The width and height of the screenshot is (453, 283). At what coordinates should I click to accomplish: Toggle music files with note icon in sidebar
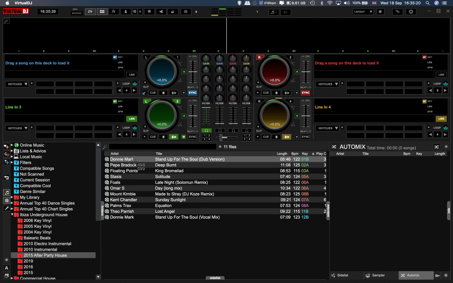[7, 193]
